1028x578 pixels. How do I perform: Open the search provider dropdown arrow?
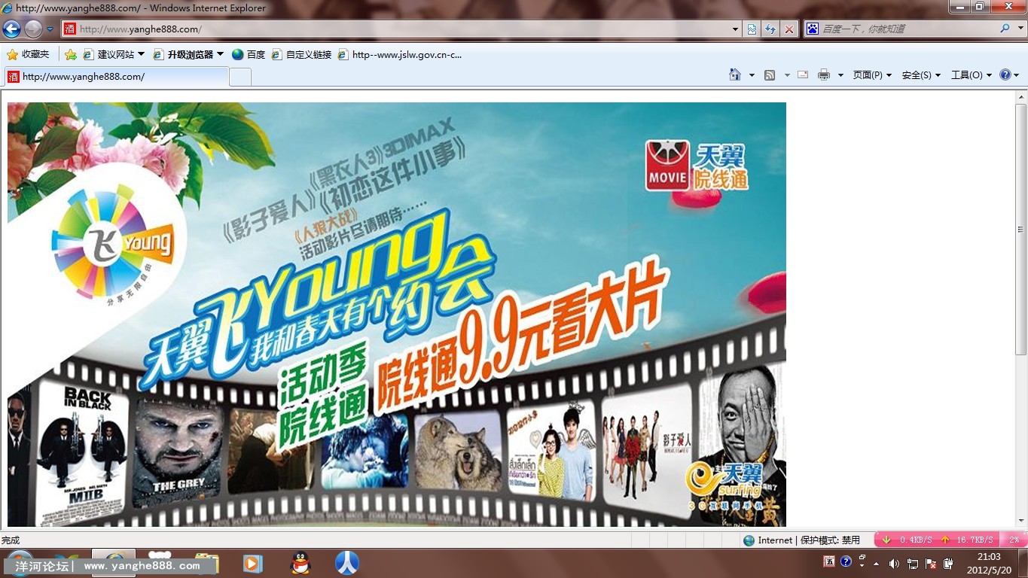1020,29
